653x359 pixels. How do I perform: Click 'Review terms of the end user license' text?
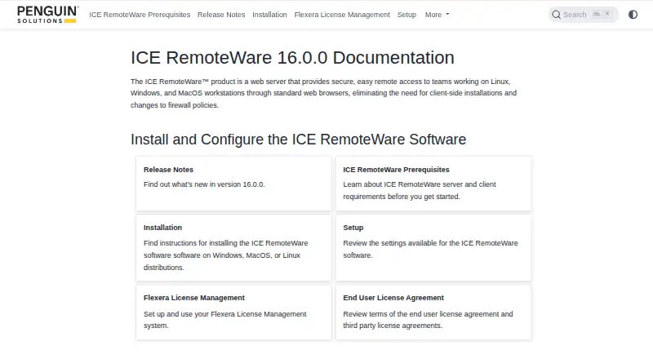(x=428, y=320)
